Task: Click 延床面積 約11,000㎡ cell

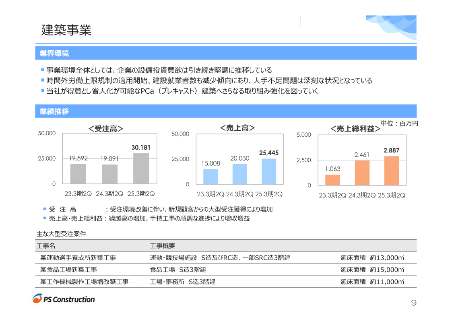Action: click(372, 282)
